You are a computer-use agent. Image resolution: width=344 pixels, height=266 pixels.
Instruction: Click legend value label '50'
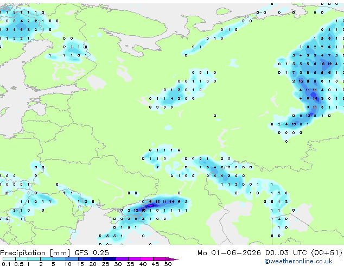click(x=168, y=264)
